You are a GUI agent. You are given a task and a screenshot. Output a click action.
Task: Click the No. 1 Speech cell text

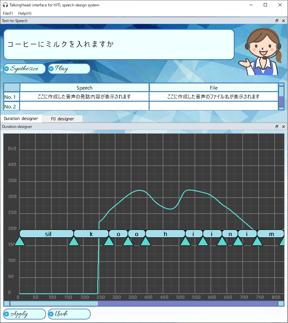coord(84,97)
